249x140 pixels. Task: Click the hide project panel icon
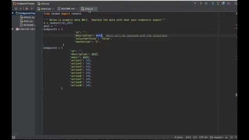tap(32, 9)
